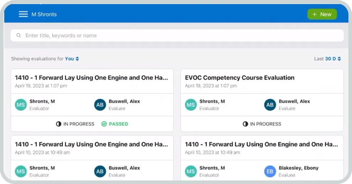
Task: Click the magnifying glass search icon
Action: tap(18, 36)
